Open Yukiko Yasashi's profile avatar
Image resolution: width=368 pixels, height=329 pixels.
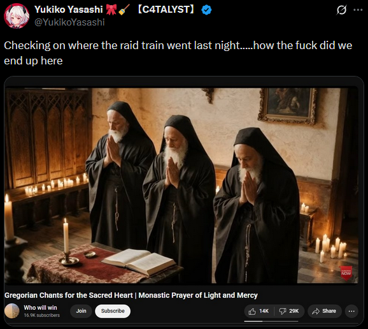[17, 16]
